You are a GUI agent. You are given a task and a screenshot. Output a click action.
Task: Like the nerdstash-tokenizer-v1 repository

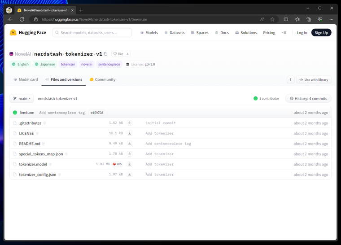click(118, 54)
